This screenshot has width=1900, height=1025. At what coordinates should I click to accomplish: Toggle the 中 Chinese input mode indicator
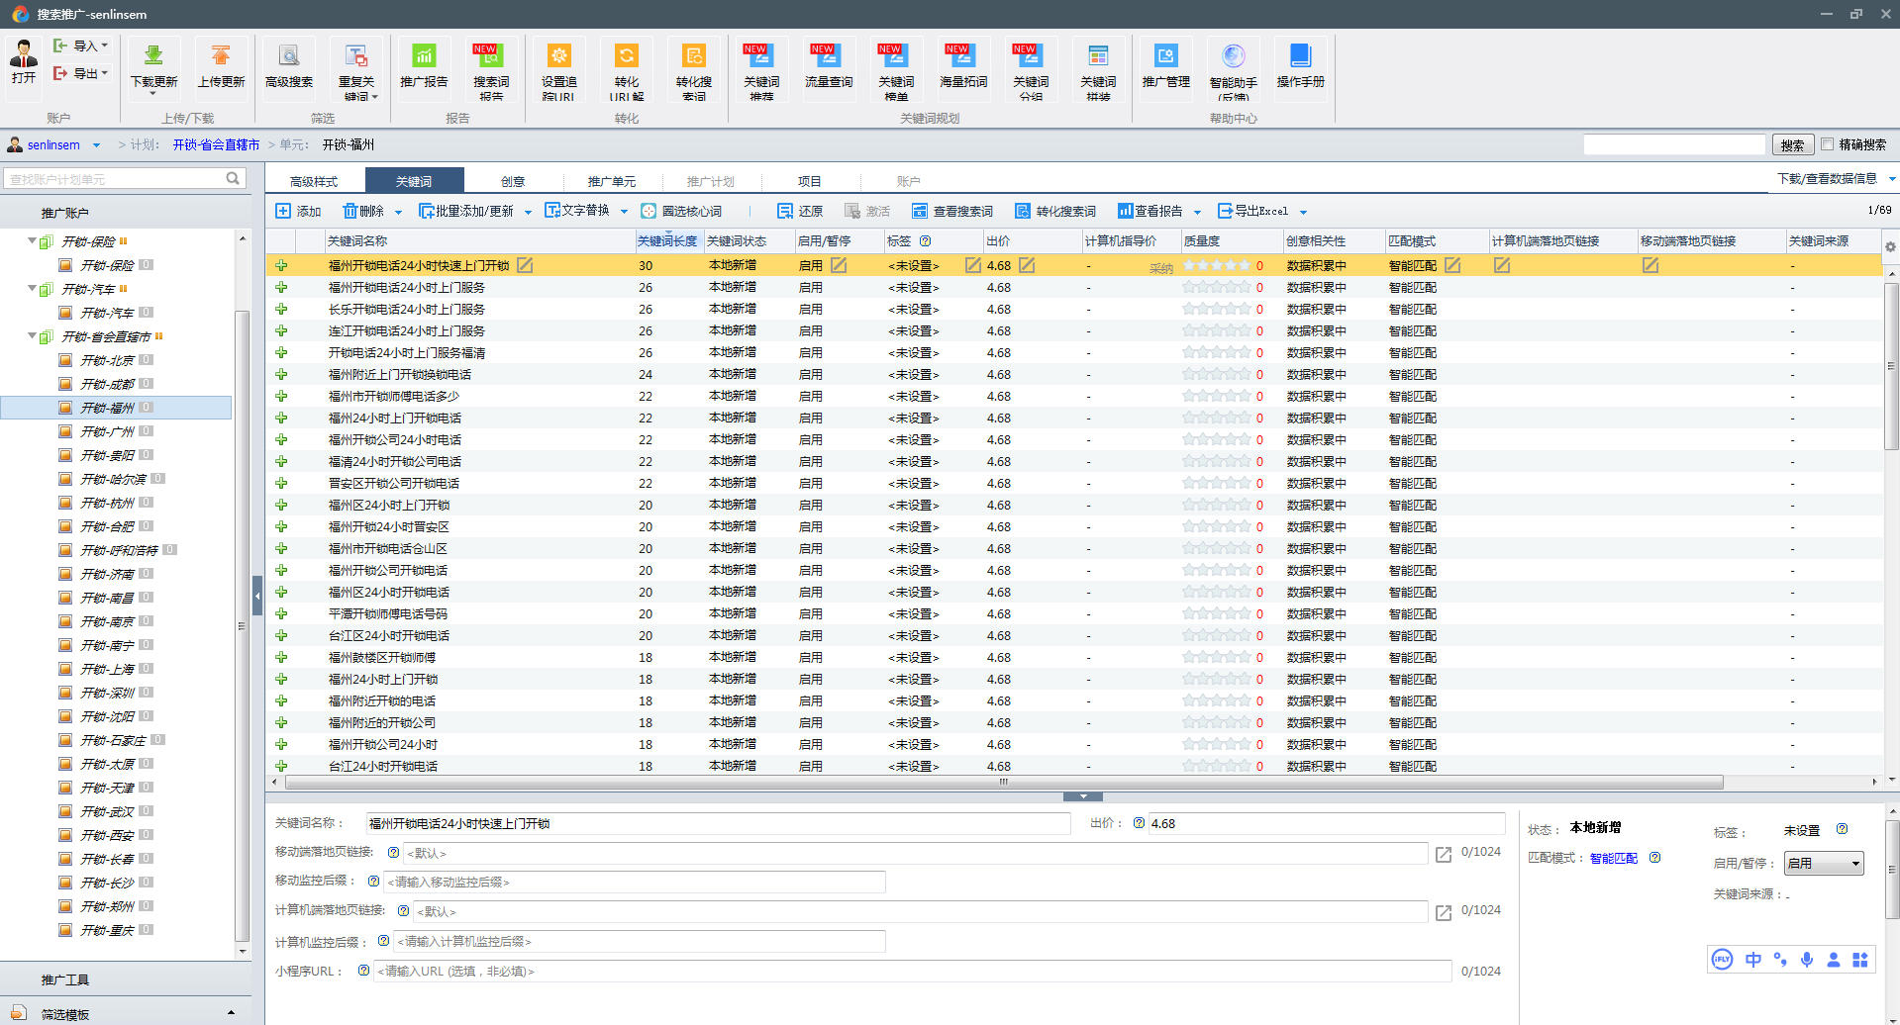(1752, 959)
